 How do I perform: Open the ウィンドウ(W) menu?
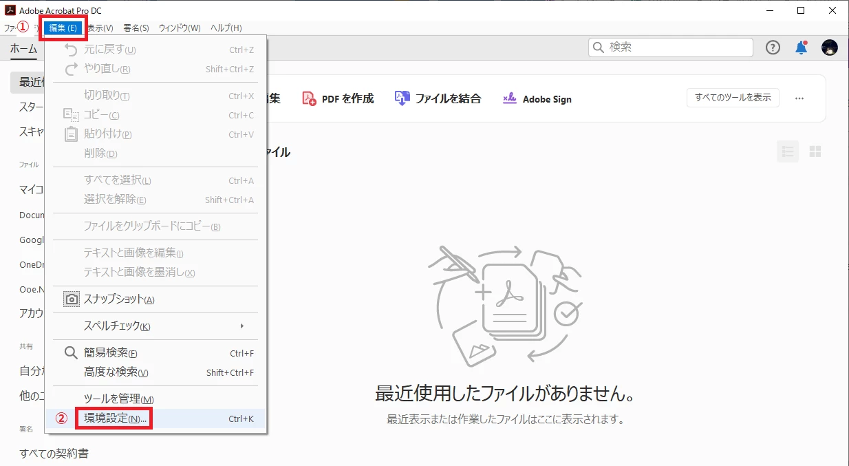180,28
